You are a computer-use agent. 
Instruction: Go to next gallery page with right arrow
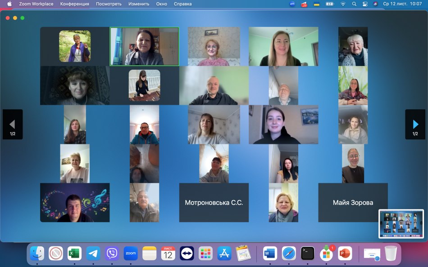[x=415, y=124]
